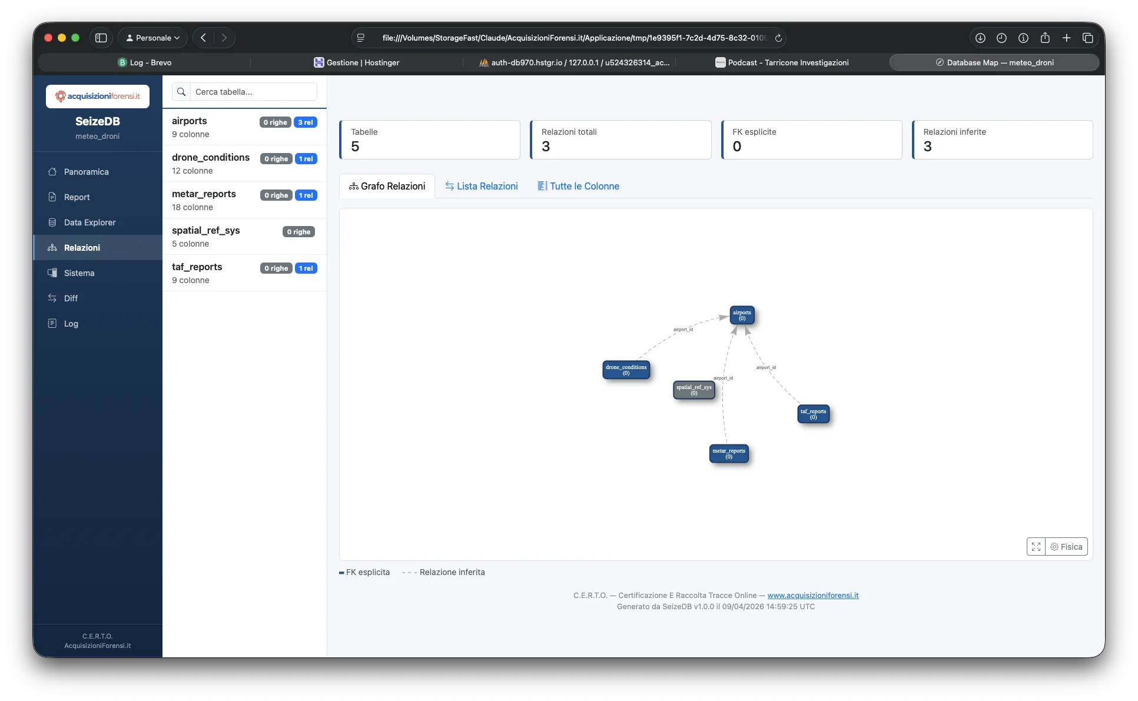
Task: Click the taf_reports node in graph
Action: (x=813, y=414)
